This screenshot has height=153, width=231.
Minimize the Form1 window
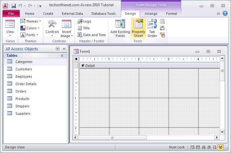click(197, 52)
